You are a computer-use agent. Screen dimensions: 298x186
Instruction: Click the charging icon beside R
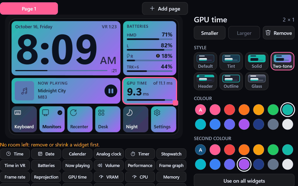click(x=128, y=56)
